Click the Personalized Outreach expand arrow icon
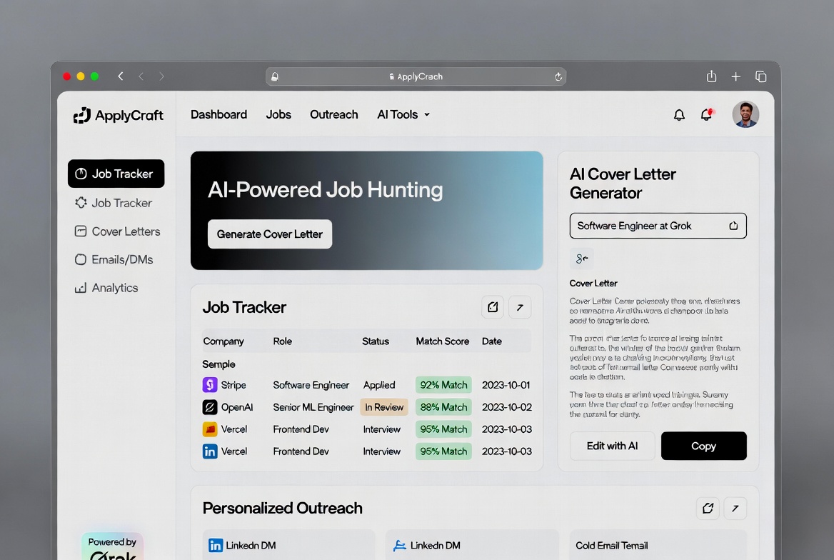Screen dimensions: 834x560 click(x=735, y=509)
